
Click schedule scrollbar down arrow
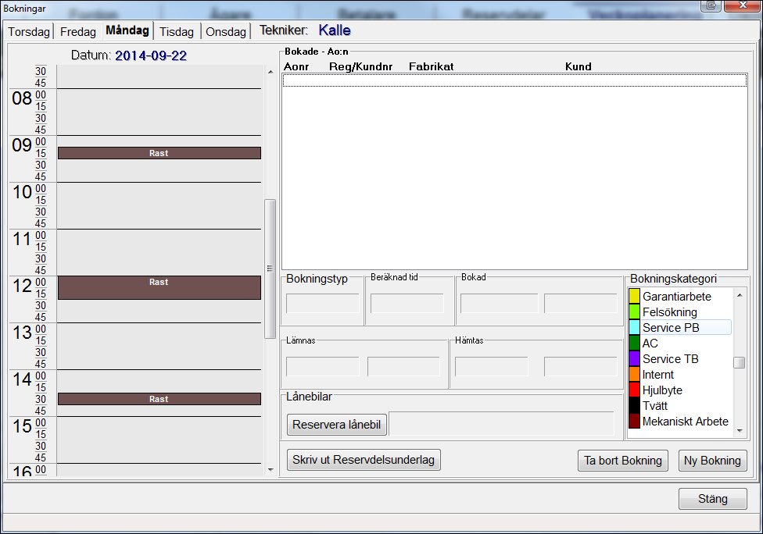point(270,470)
